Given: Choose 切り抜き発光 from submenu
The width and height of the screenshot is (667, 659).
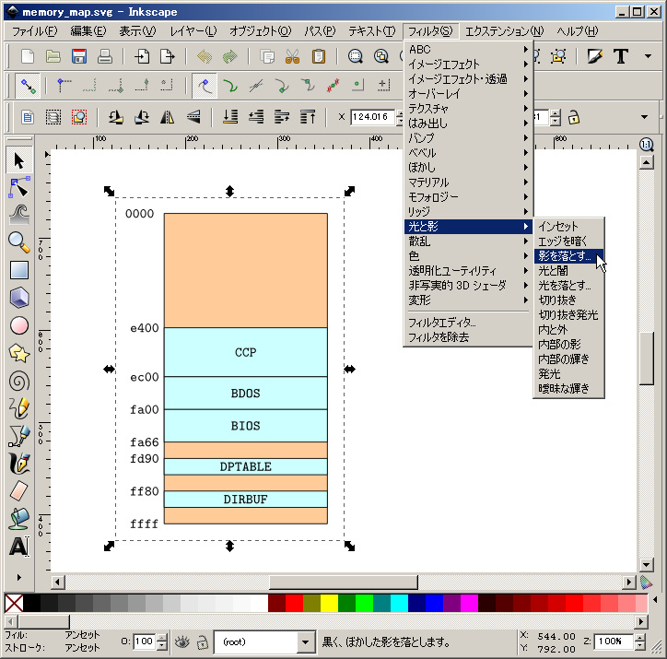Looking at the screenshot, I should [568, 315].
